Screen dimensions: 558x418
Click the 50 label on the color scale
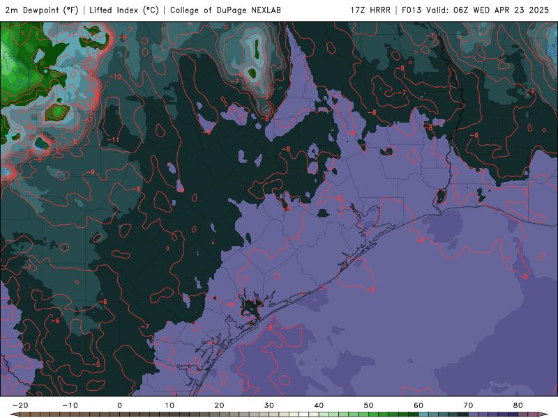click(369, 405)
